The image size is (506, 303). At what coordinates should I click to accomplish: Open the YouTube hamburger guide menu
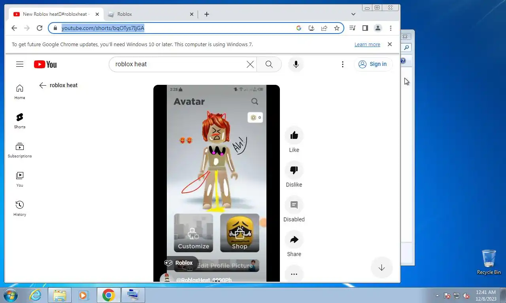pyautogui.click(x=20, y=64)
